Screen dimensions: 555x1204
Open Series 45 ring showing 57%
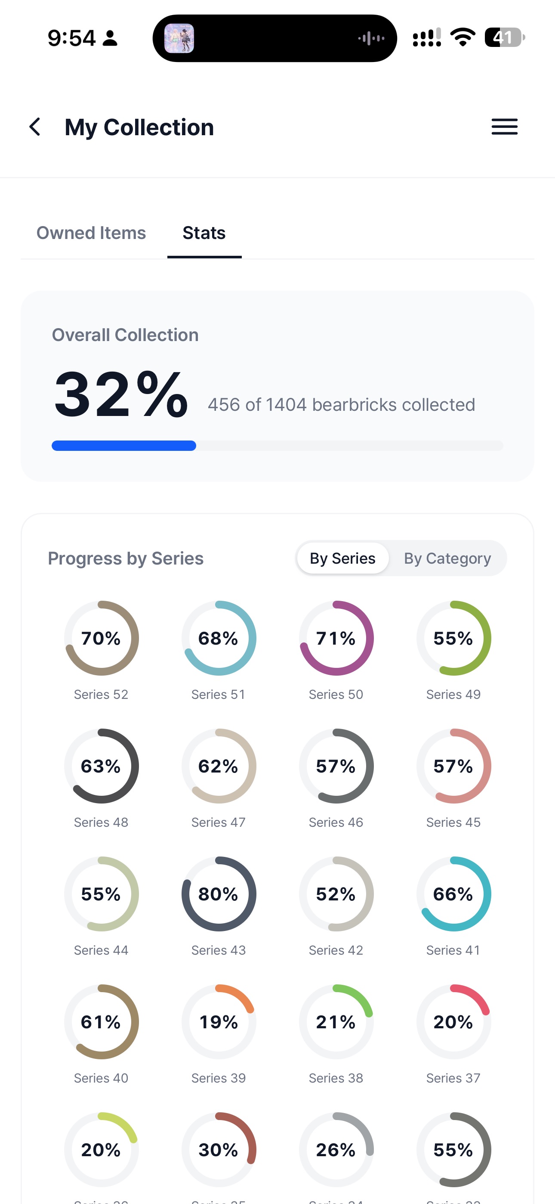point(453,766)
